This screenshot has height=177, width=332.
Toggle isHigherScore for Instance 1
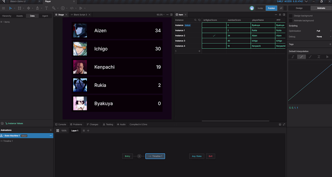(x=214, y=30)
